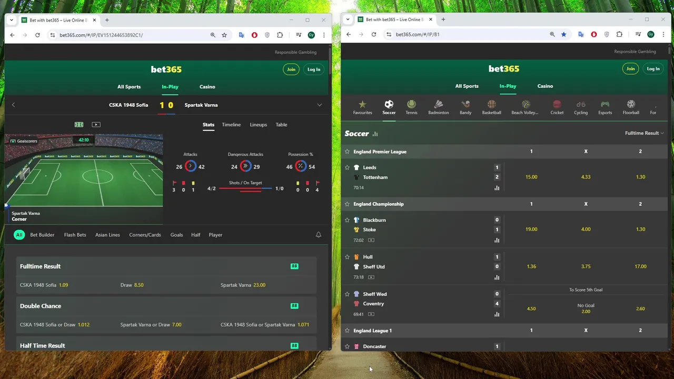This screenshot has width=674, height=379.
Task: Open All Sports in left window
Action: [x=129, y=86]
